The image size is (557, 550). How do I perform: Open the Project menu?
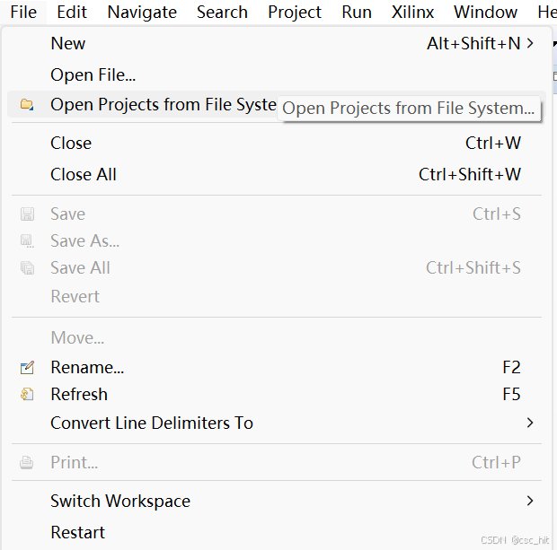[295, 12]
